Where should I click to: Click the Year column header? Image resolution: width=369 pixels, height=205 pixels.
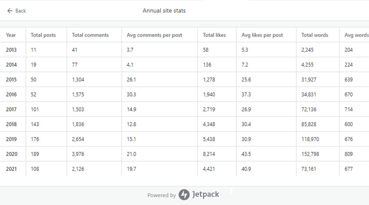click(11, 35)
